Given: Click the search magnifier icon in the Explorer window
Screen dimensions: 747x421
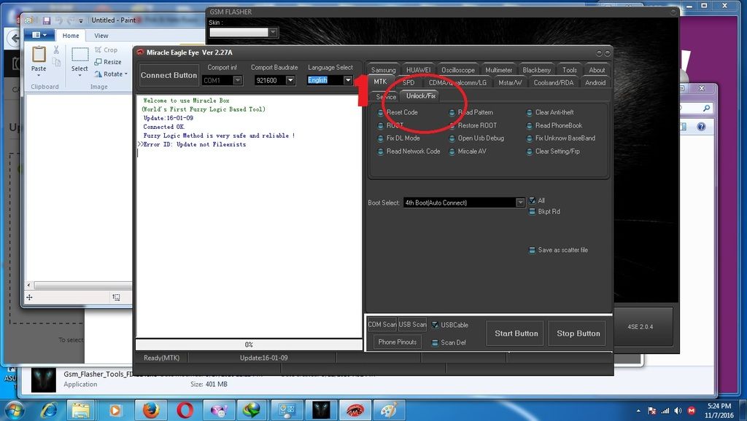Looking at the screenshot, I should coord(706,108).
